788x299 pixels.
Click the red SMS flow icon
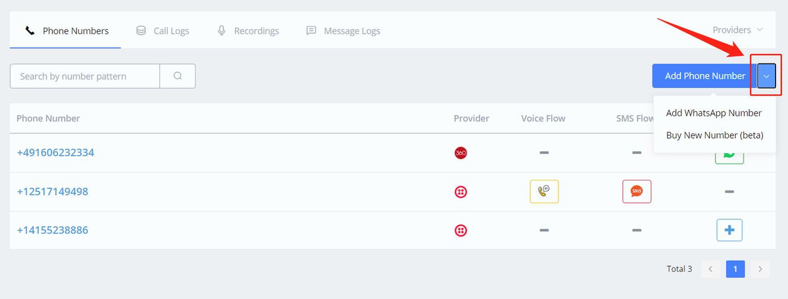[x=637, y=192]
